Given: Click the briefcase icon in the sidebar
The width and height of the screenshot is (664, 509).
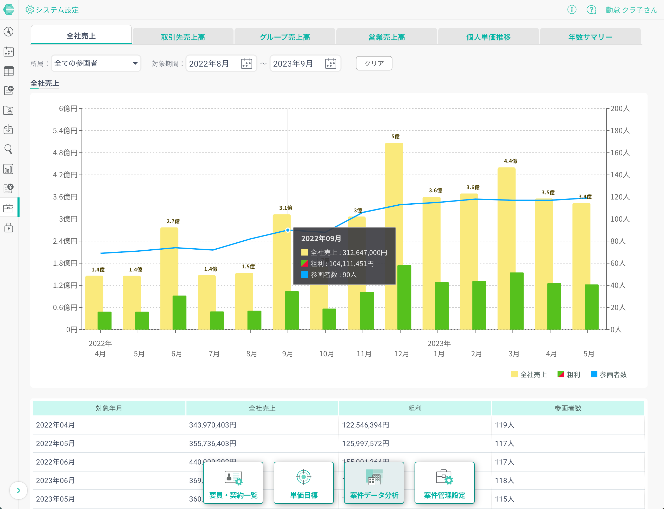Looking at the screenshot, I should (x=8, y=208).
